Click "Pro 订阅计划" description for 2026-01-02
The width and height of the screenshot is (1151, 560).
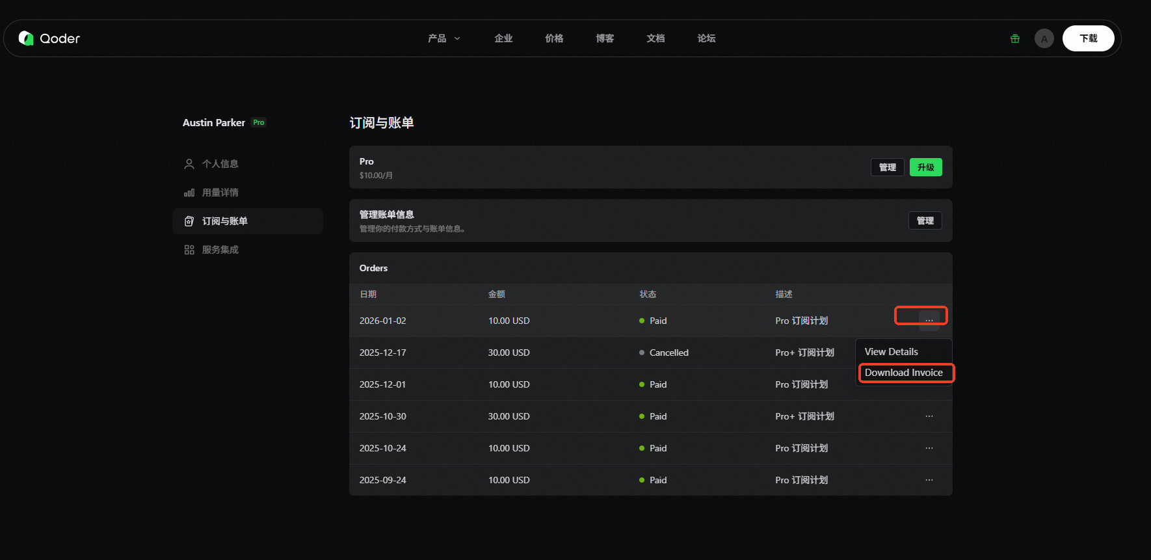[802, 321]
